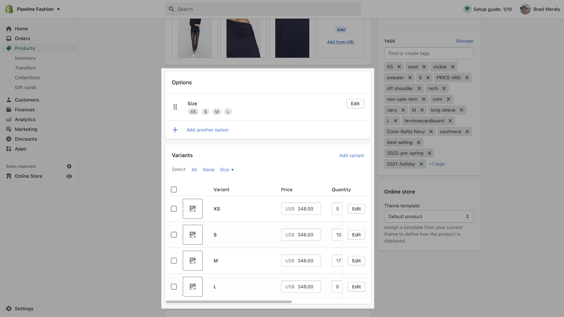This screenshot has width=564, height=317.
Task: Remove the PRICE-MID tag
Action: (467, 78)
